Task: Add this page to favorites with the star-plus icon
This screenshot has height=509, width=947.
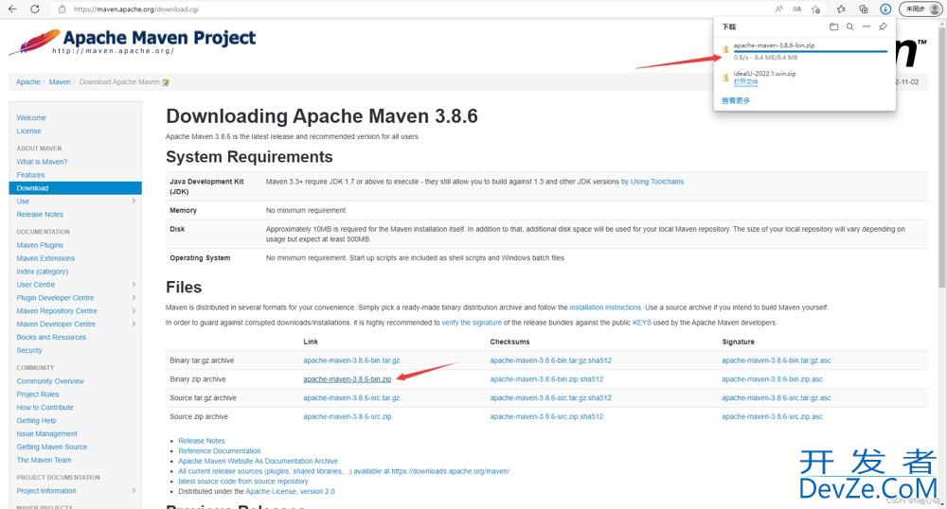Action: tap(816, 9)
